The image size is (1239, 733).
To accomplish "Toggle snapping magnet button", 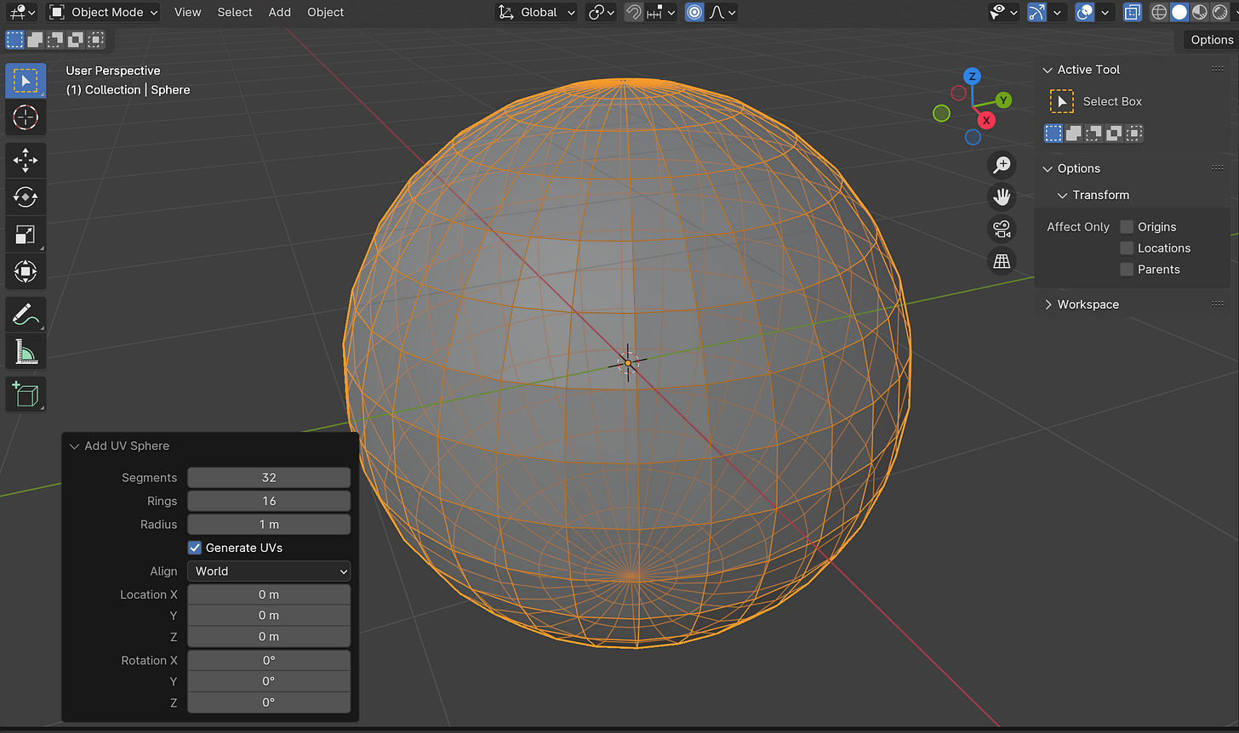I will (x=634, y=12).
